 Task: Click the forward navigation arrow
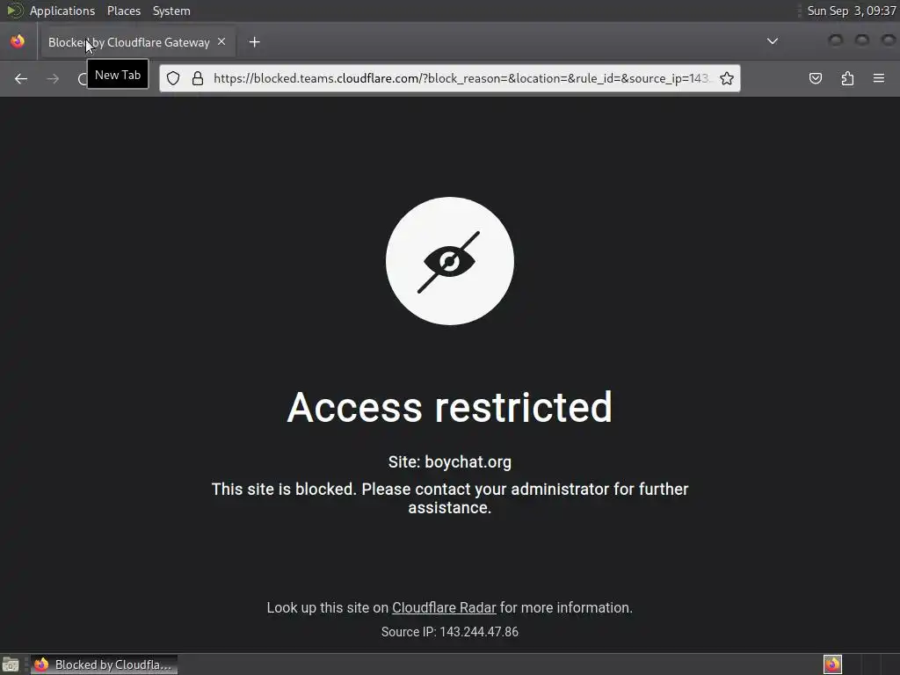tap(53, 78)
